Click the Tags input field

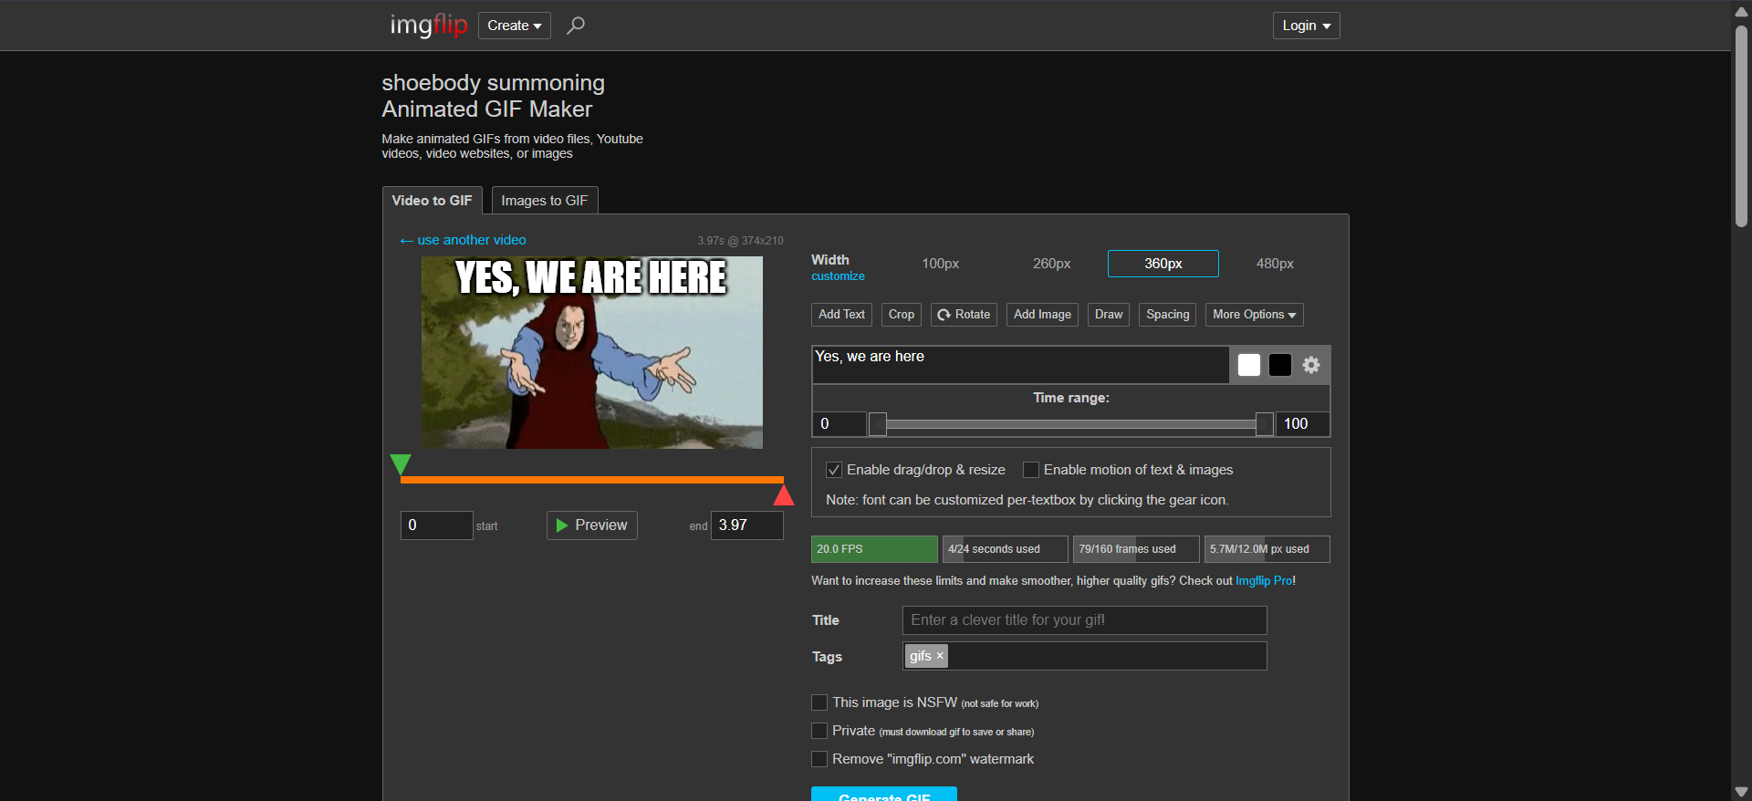(x=1084, y=656)
